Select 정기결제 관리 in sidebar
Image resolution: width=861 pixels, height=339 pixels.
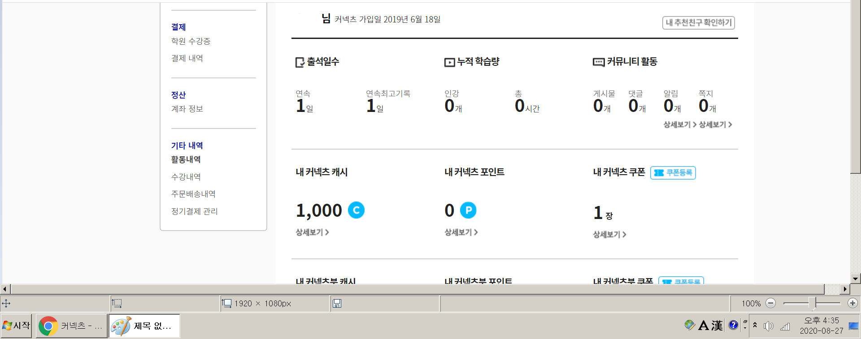194,211
